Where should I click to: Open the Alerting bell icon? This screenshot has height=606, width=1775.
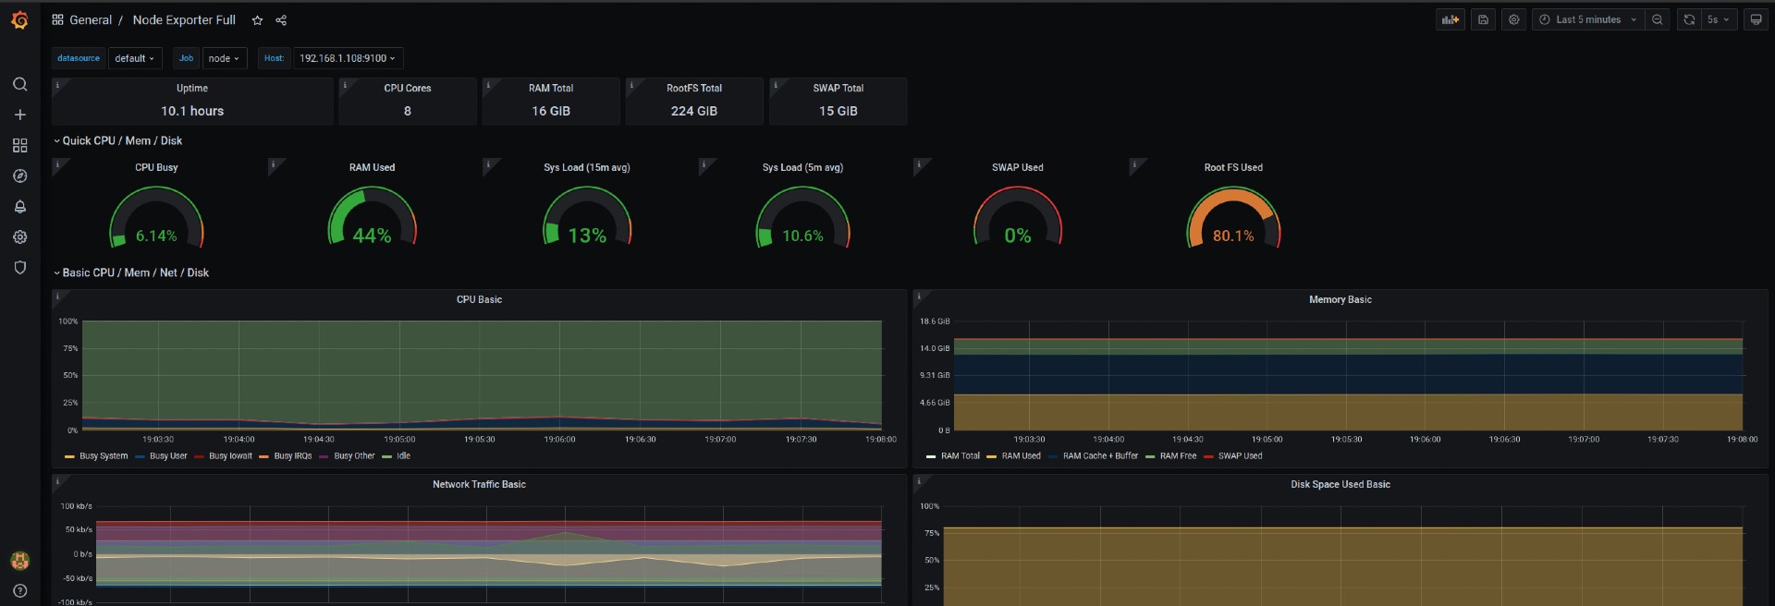19,206
